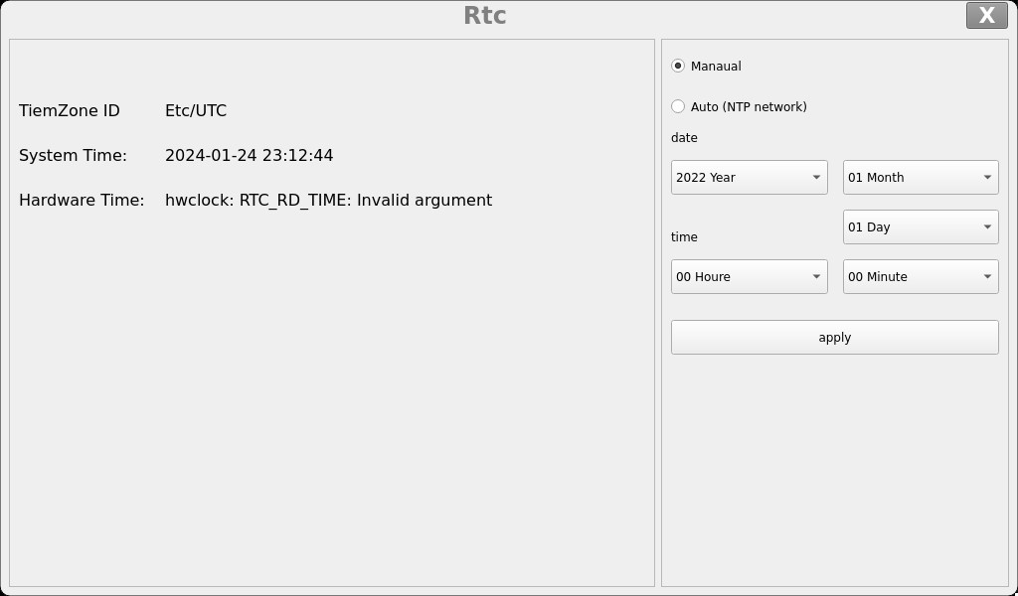
Task: Open the 2022 Year dropdown
Action: pos(750,177)
